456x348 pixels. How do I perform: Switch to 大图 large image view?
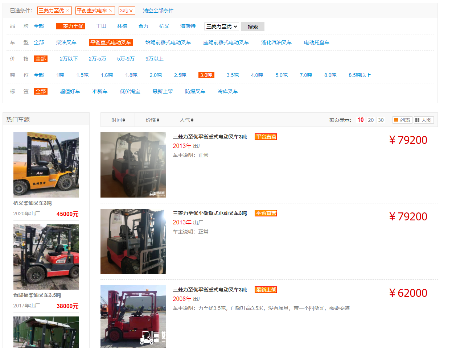pyautogui.click(x=423, y=120)
